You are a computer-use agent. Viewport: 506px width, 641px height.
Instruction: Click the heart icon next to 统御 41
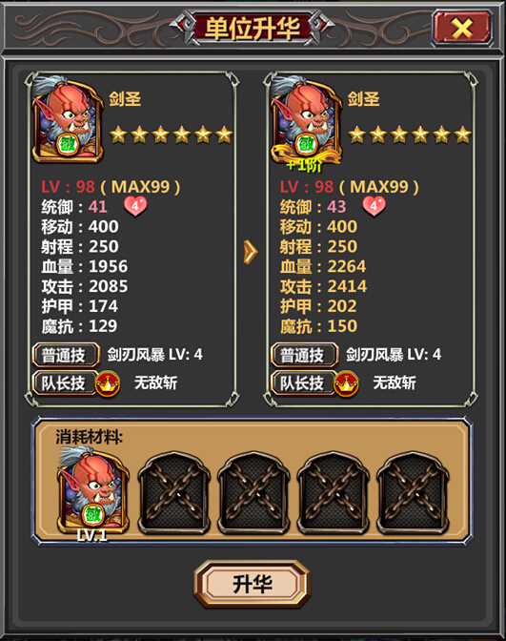(135, 206)
